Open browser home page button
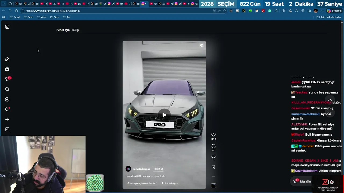 point(16,11)
